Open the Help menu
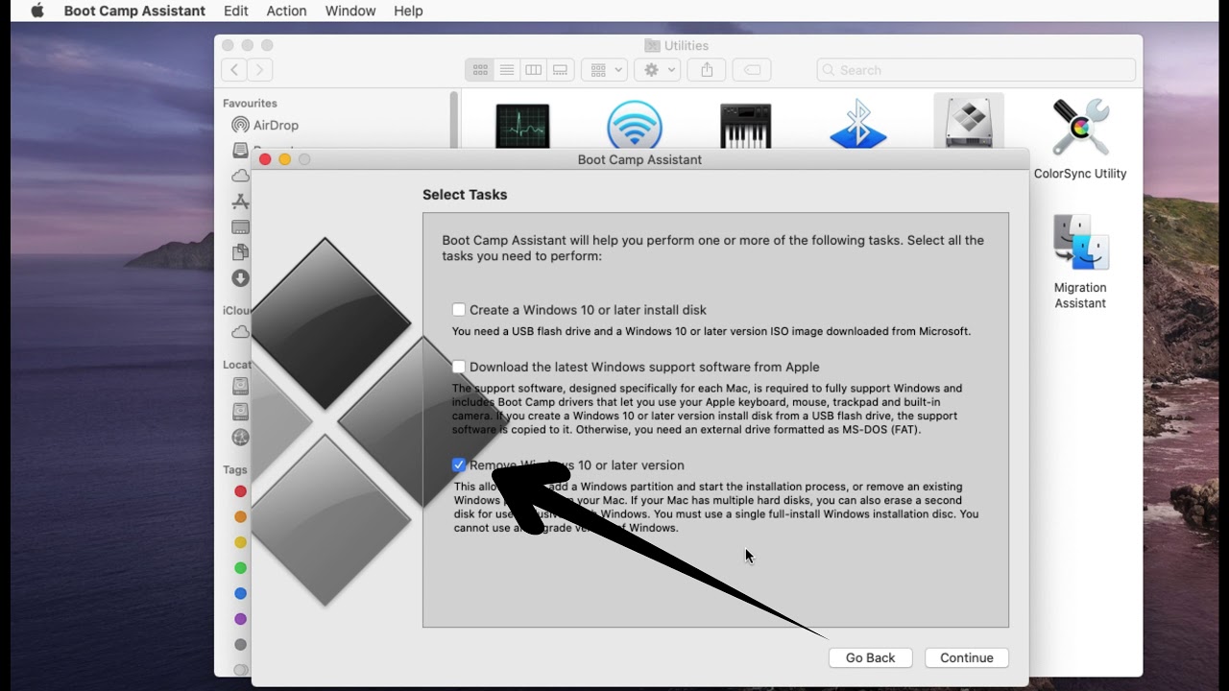This screenshot has height=691, width=1229. pos(408,11)
